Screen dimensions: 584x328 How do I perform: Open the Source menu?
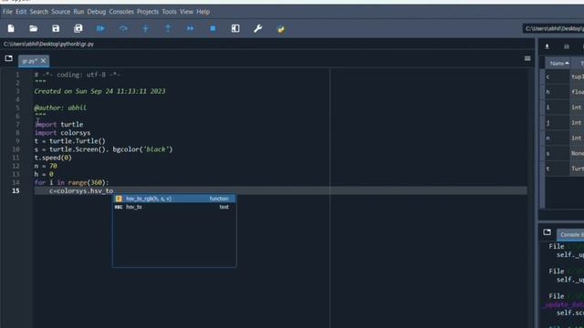pyautogui.click(x=61, y=12)
